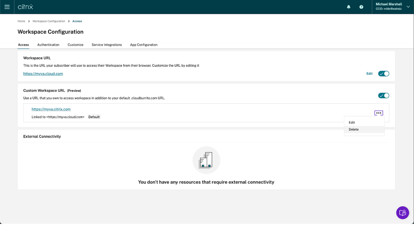Switch to the Service Integrations tab

tap(107, 45)
